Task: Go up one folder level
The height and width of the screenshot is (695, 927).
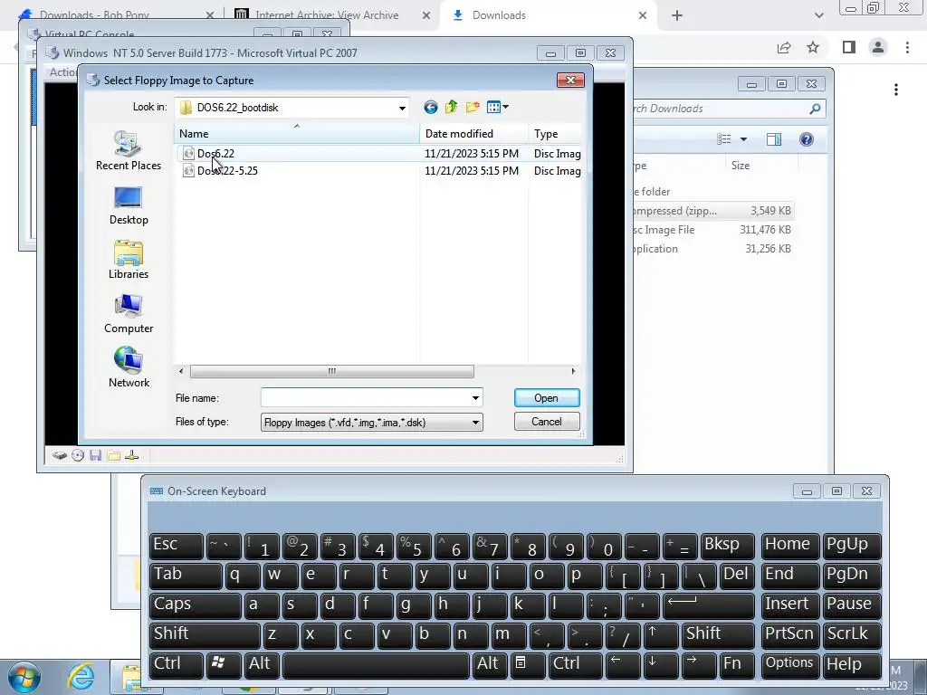Action: pos(452,107)
